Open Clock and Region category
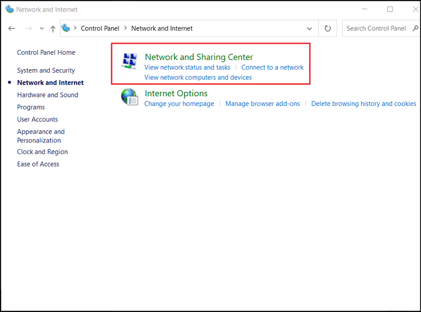This screenshot has width=421, height=312. 43,152
